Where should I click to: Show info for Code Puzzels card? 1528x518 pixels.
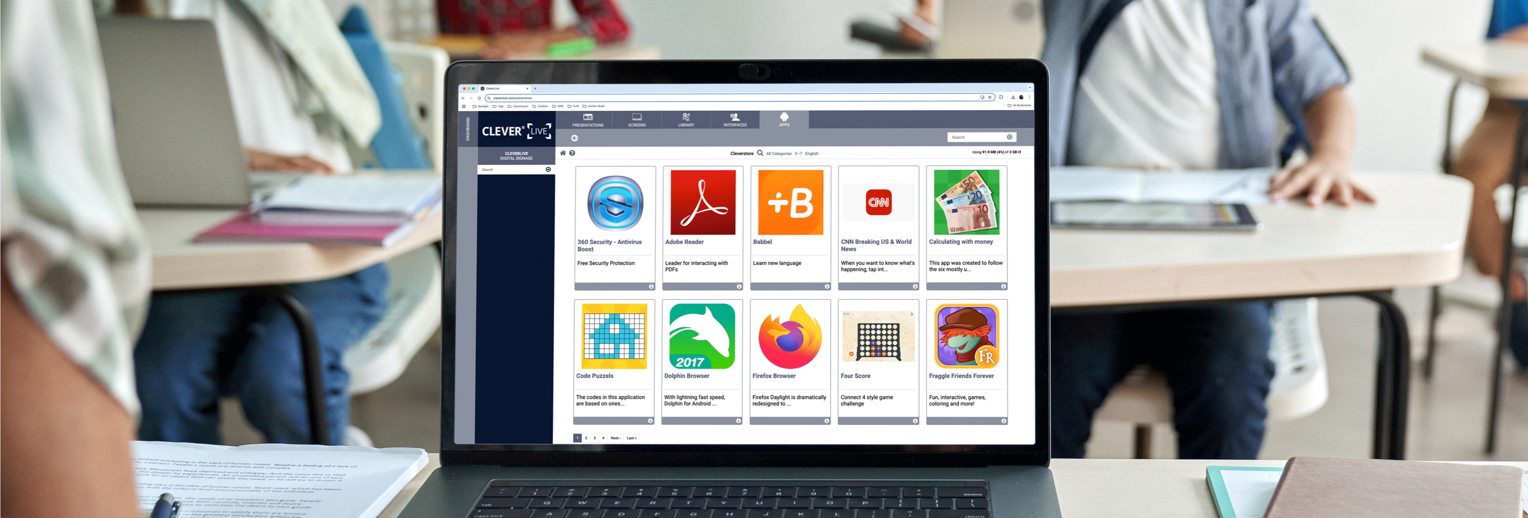point(650,421)
